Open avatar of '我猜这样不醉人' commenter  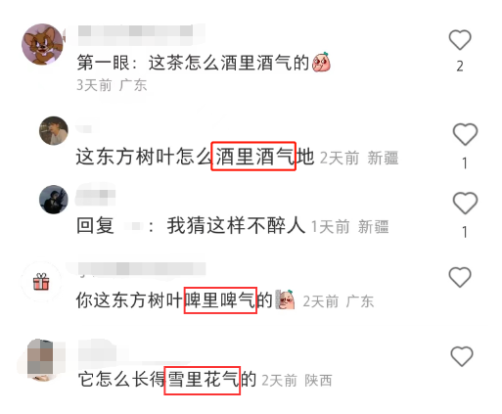54,200
